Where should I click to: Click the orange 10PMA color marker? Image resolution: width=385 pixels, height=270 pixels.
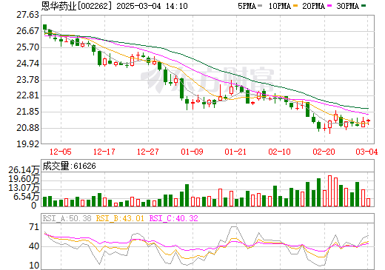click(x=295, y=6)
